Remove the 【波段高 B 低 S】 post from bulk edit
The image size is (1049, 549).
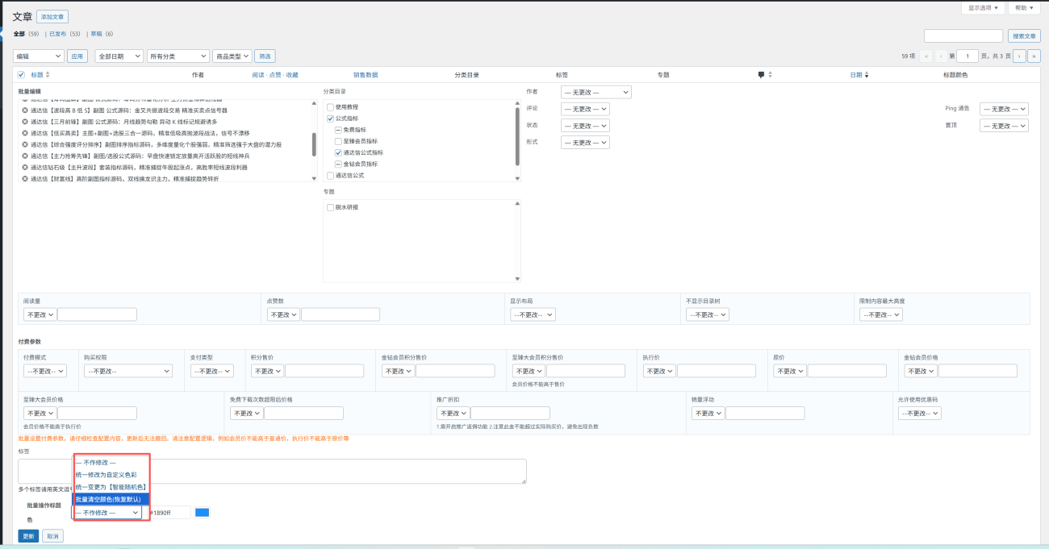[x=25, y=110]
